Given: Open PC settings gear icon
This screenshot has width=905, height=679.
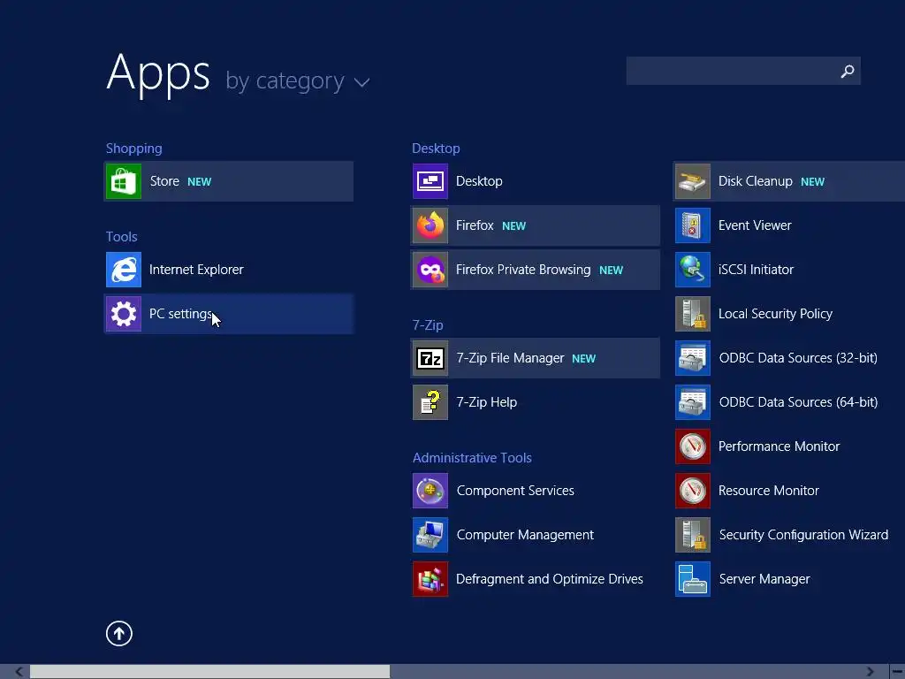Looking at the screenshot, I should (124, 314).
